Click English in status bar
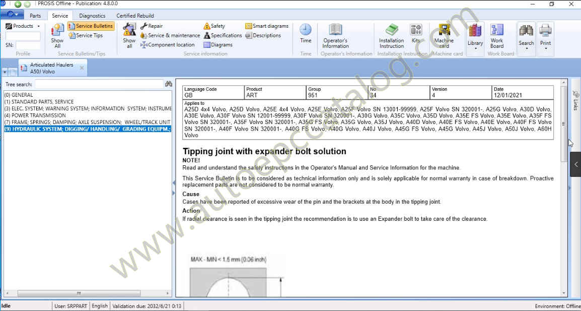The image size is (581, 311). (100, 306)
